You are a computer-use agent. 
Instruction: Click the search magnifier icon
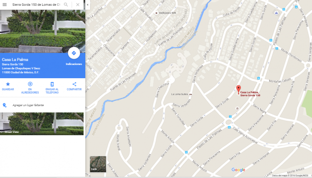point(66,5)
